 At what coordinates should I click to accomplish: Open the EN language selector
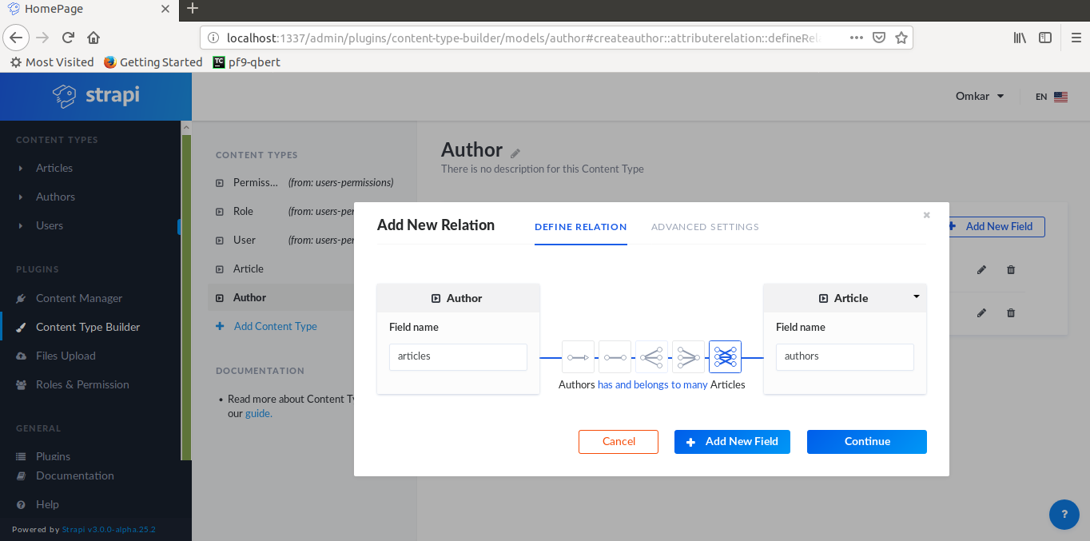pos(1052,96)
